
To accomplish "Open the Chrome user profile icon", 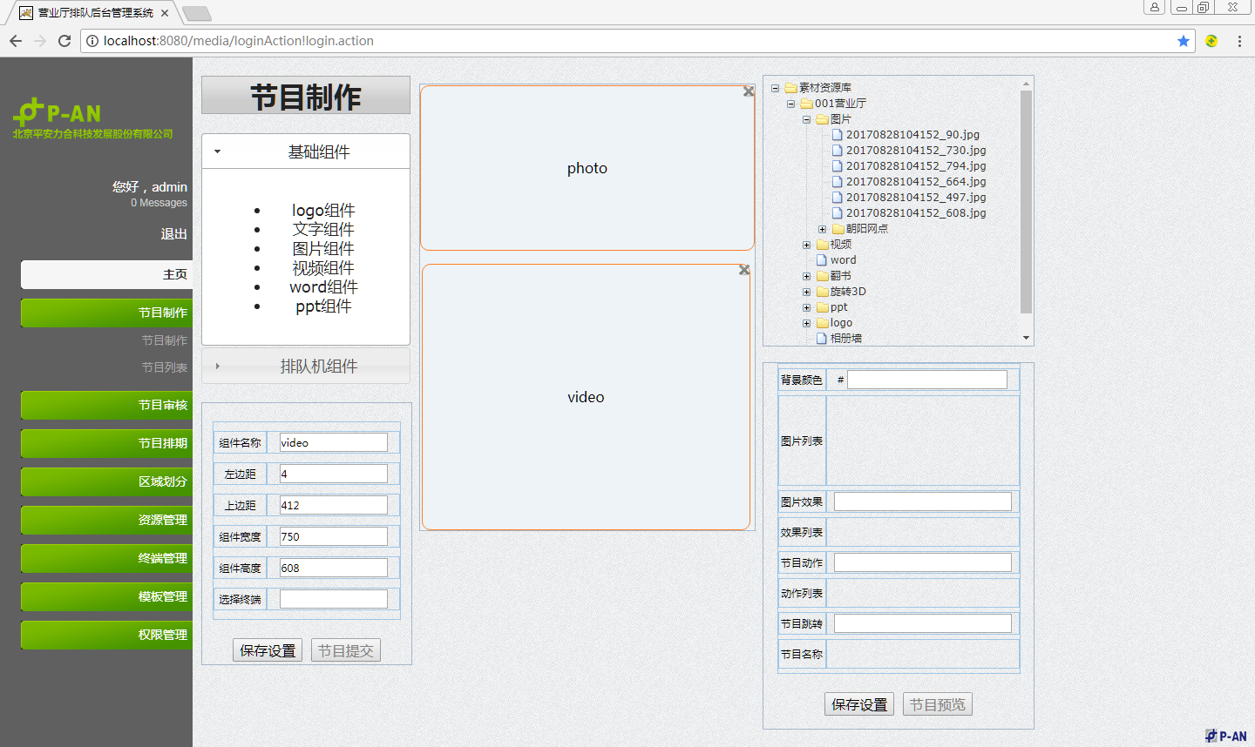I will pos(1155,7).
